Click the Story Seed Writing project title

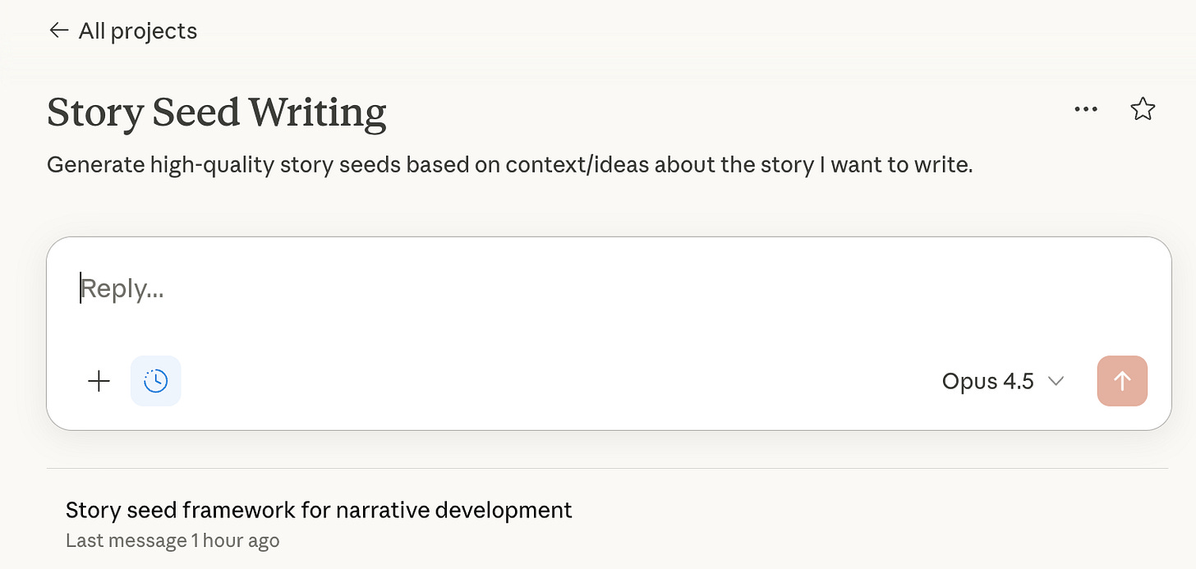217,112
